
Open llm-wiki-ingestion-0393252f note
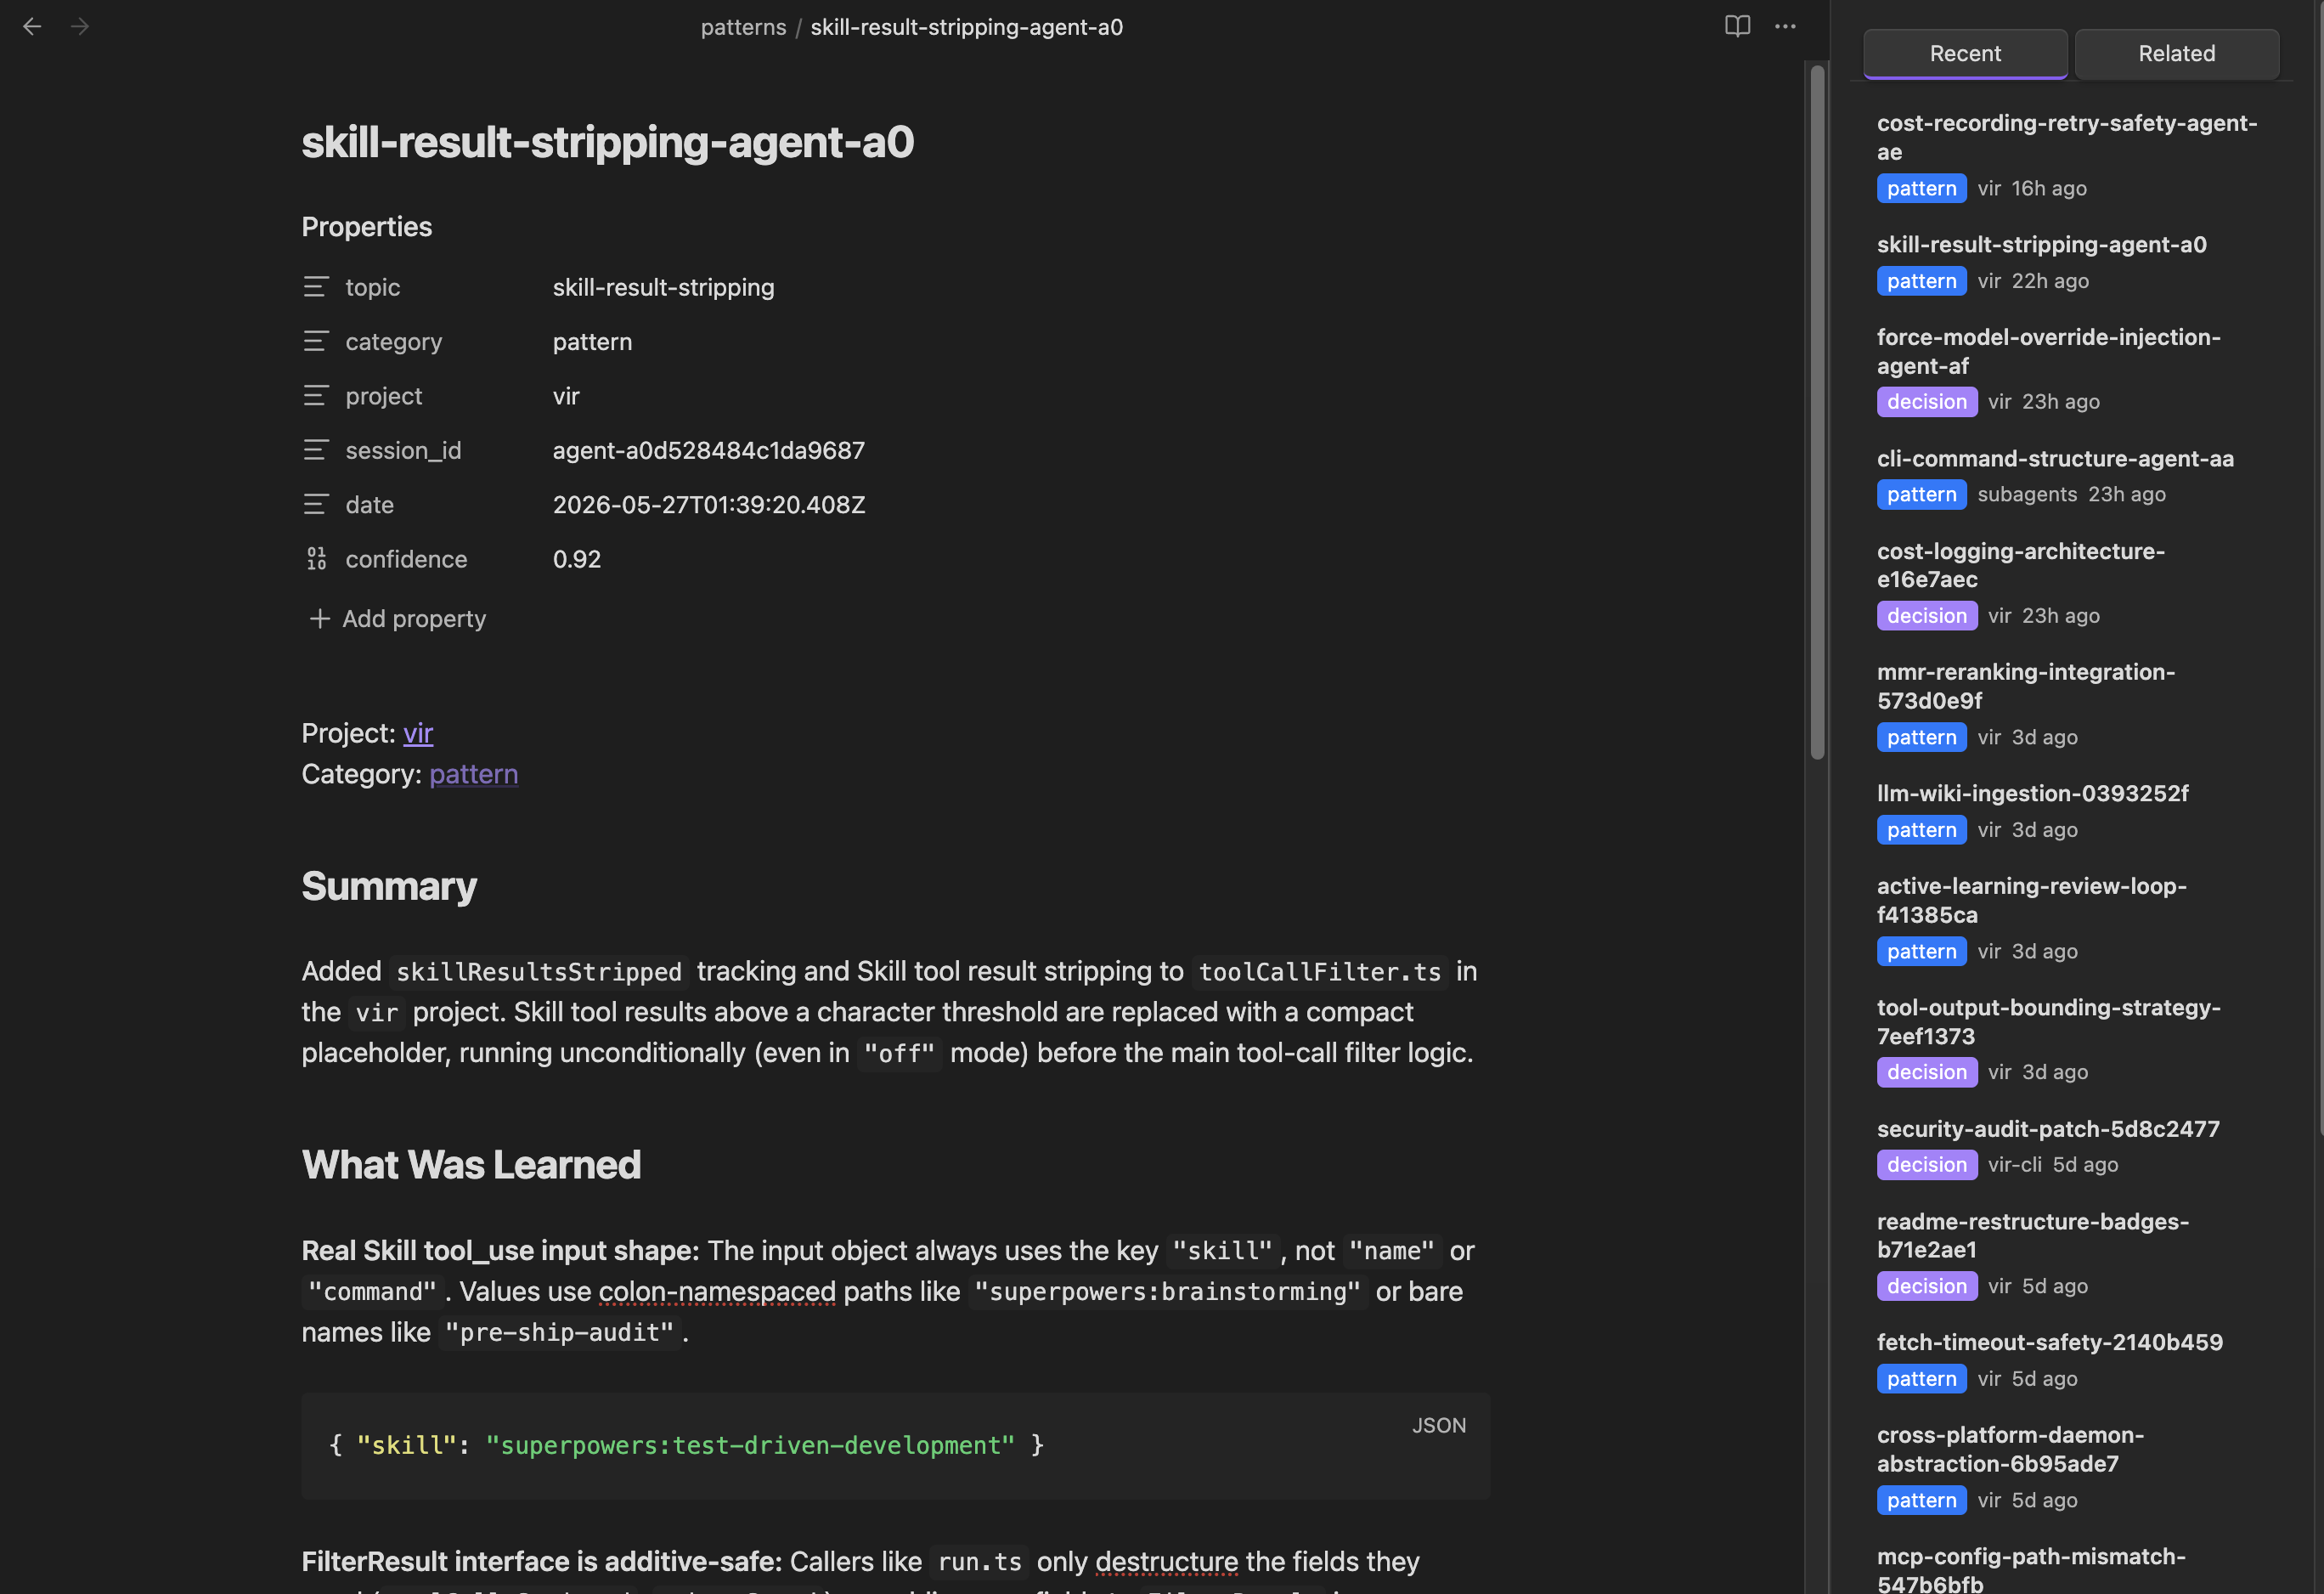click(x=2032, y=793)
